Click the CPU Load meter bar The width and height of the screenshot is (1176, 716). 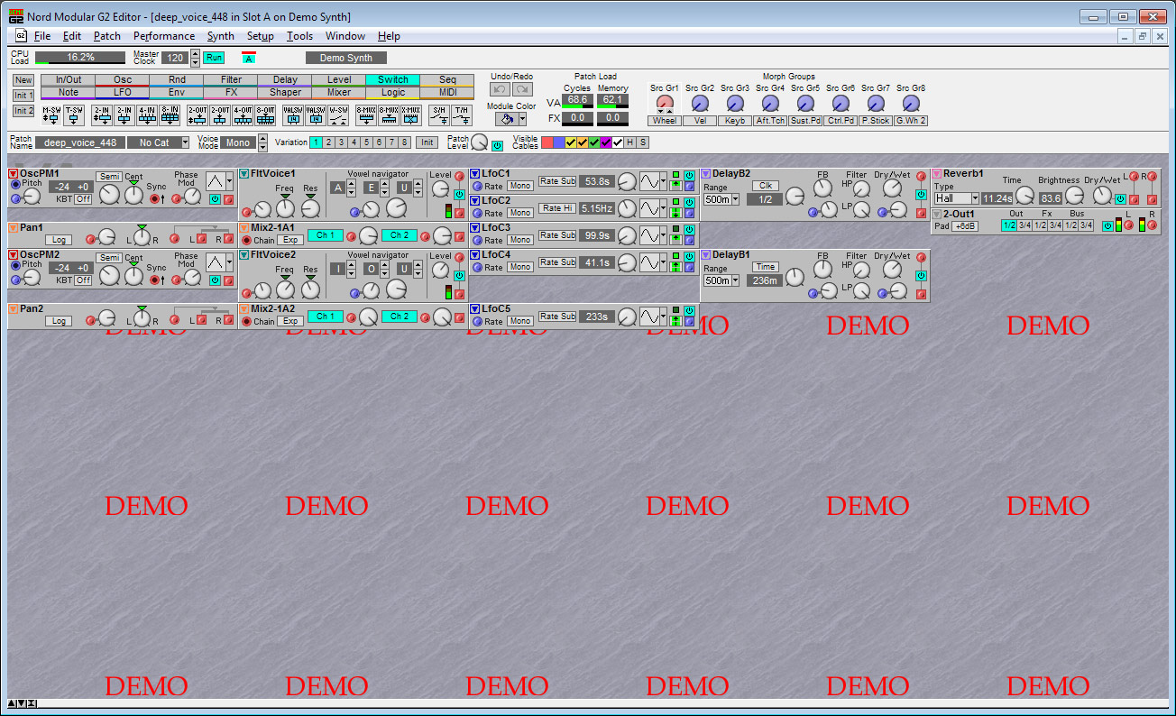pyautogui.click(x=80, y=58)
